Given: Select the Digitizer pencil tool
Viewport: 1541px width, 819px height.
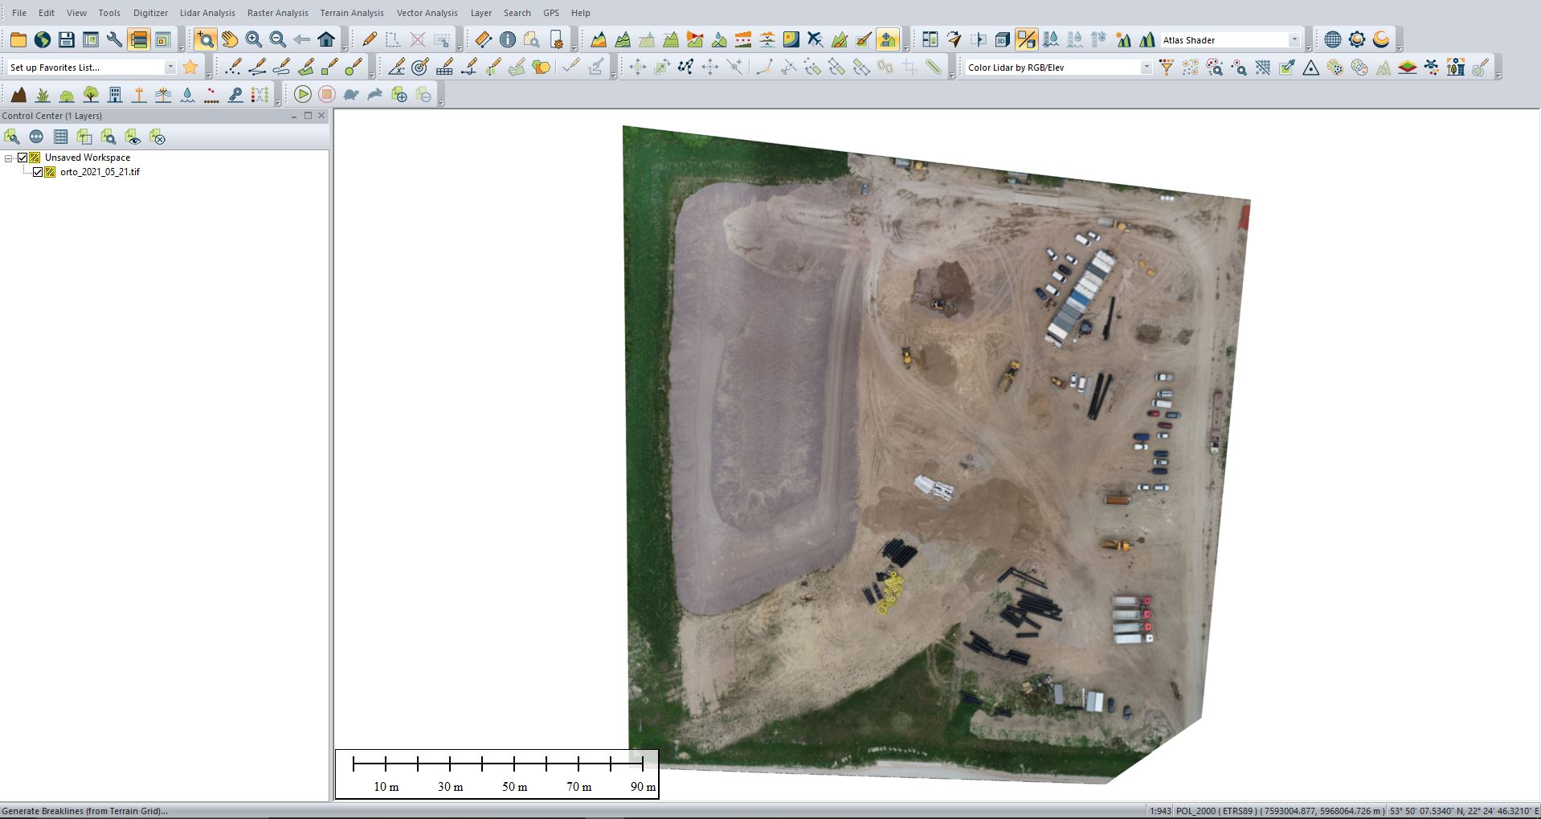Looking at the screenshot, I should point(370,39).
